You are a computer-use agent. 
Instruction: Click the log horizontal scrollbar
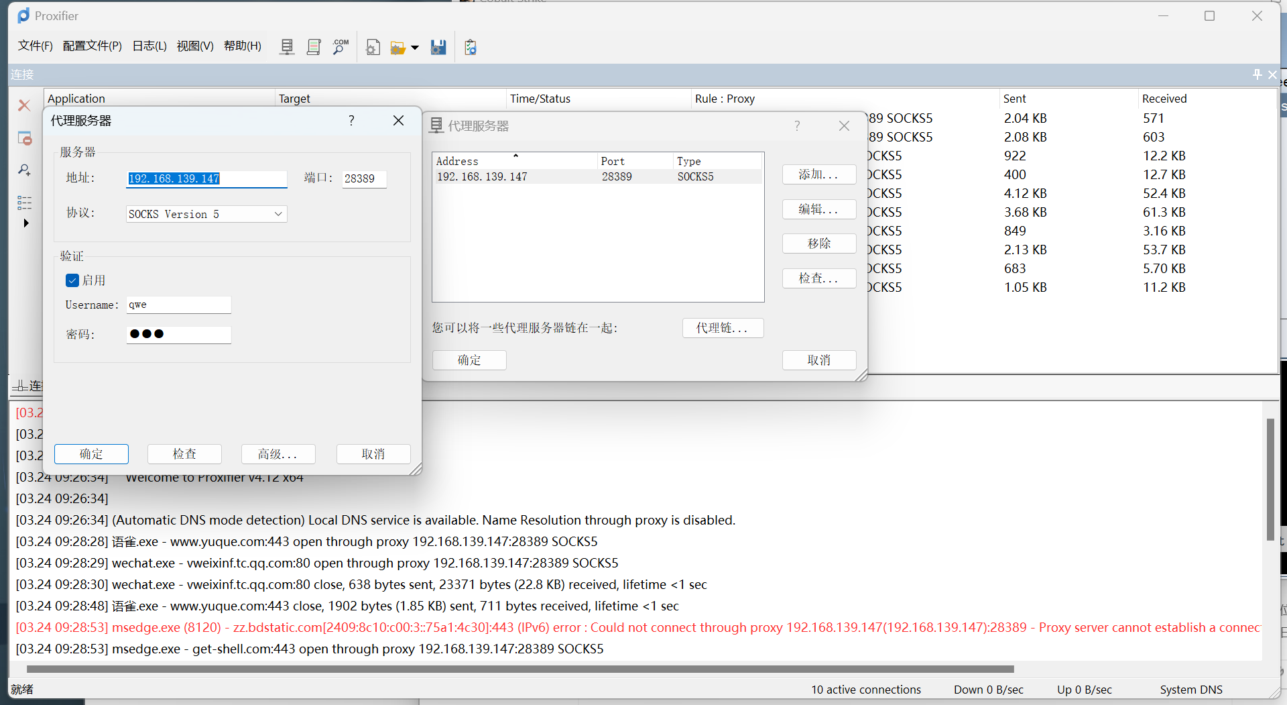(x=520, y=669)
